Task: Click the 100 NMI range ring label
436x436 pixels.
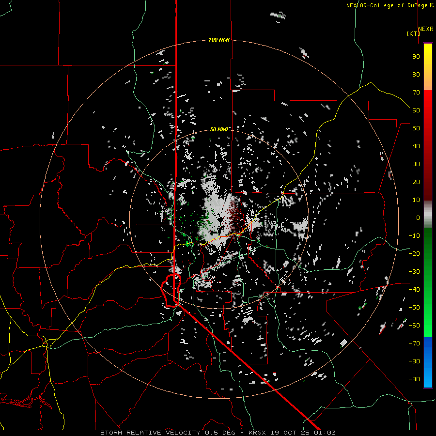Action: 219,40
